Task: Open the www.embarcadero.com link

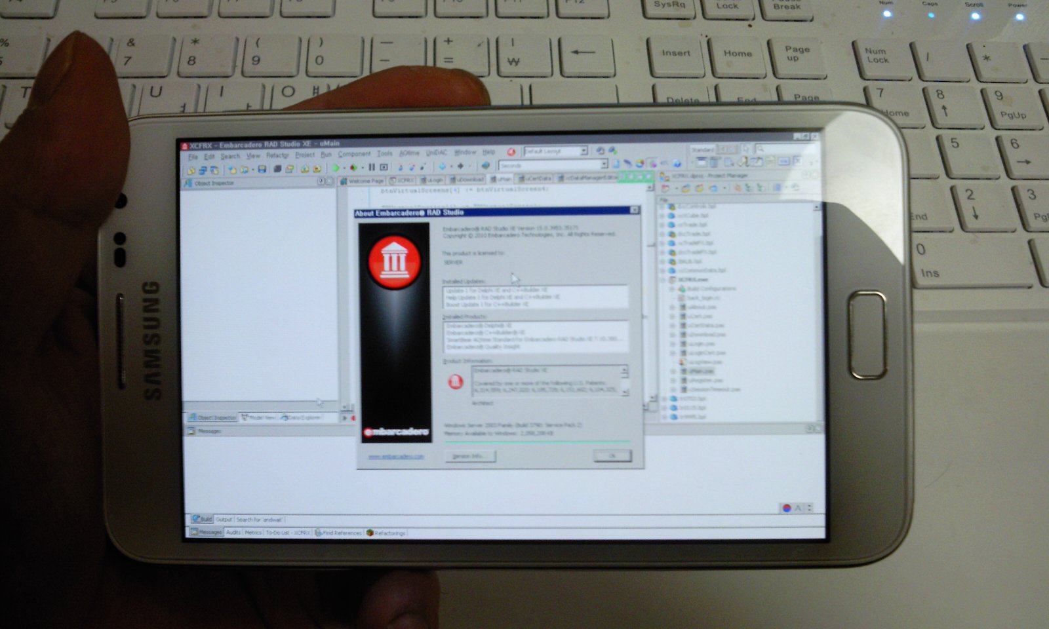Action: tap(396, 457)
